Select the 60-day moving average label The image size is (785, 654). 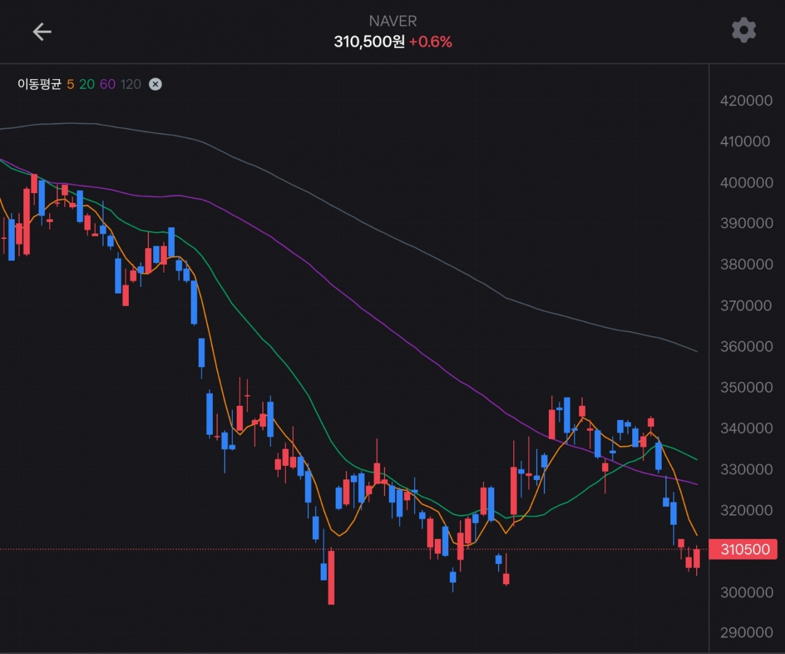107,84
